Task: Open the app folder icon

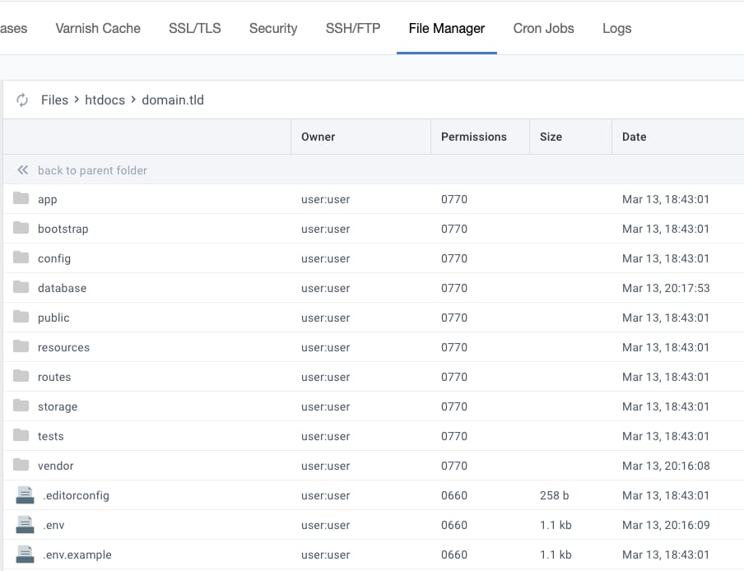Action: [20, 198]
